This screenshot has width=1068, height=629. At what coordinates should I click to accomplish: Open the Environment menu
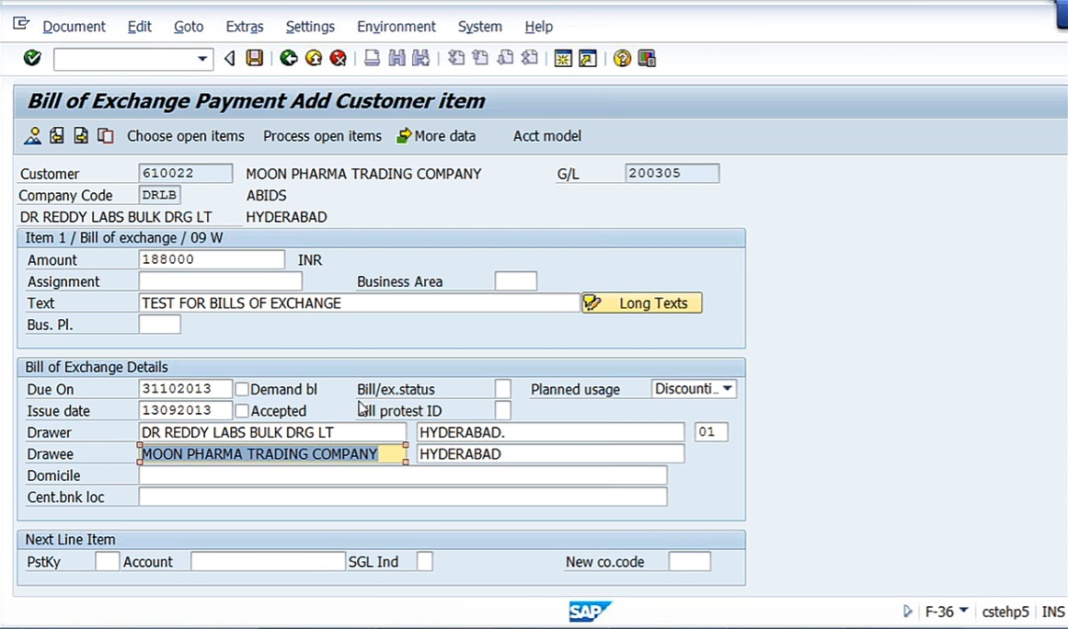coord(396,27)
